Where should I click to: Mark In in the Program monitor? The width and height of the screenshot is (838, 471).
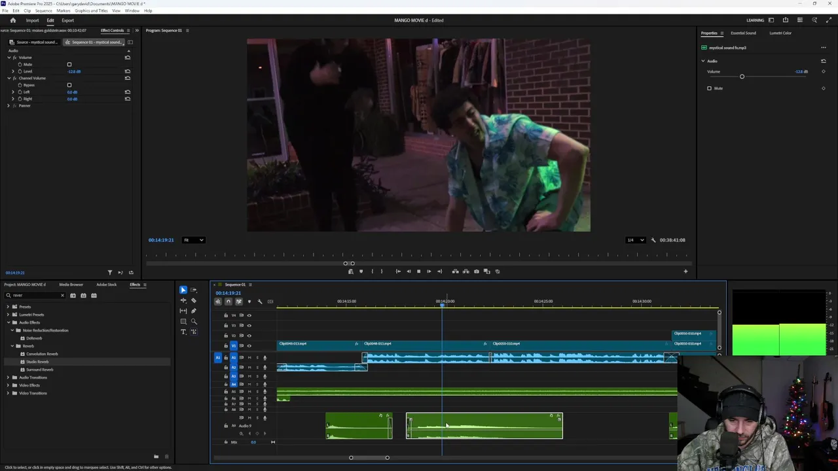372,271
